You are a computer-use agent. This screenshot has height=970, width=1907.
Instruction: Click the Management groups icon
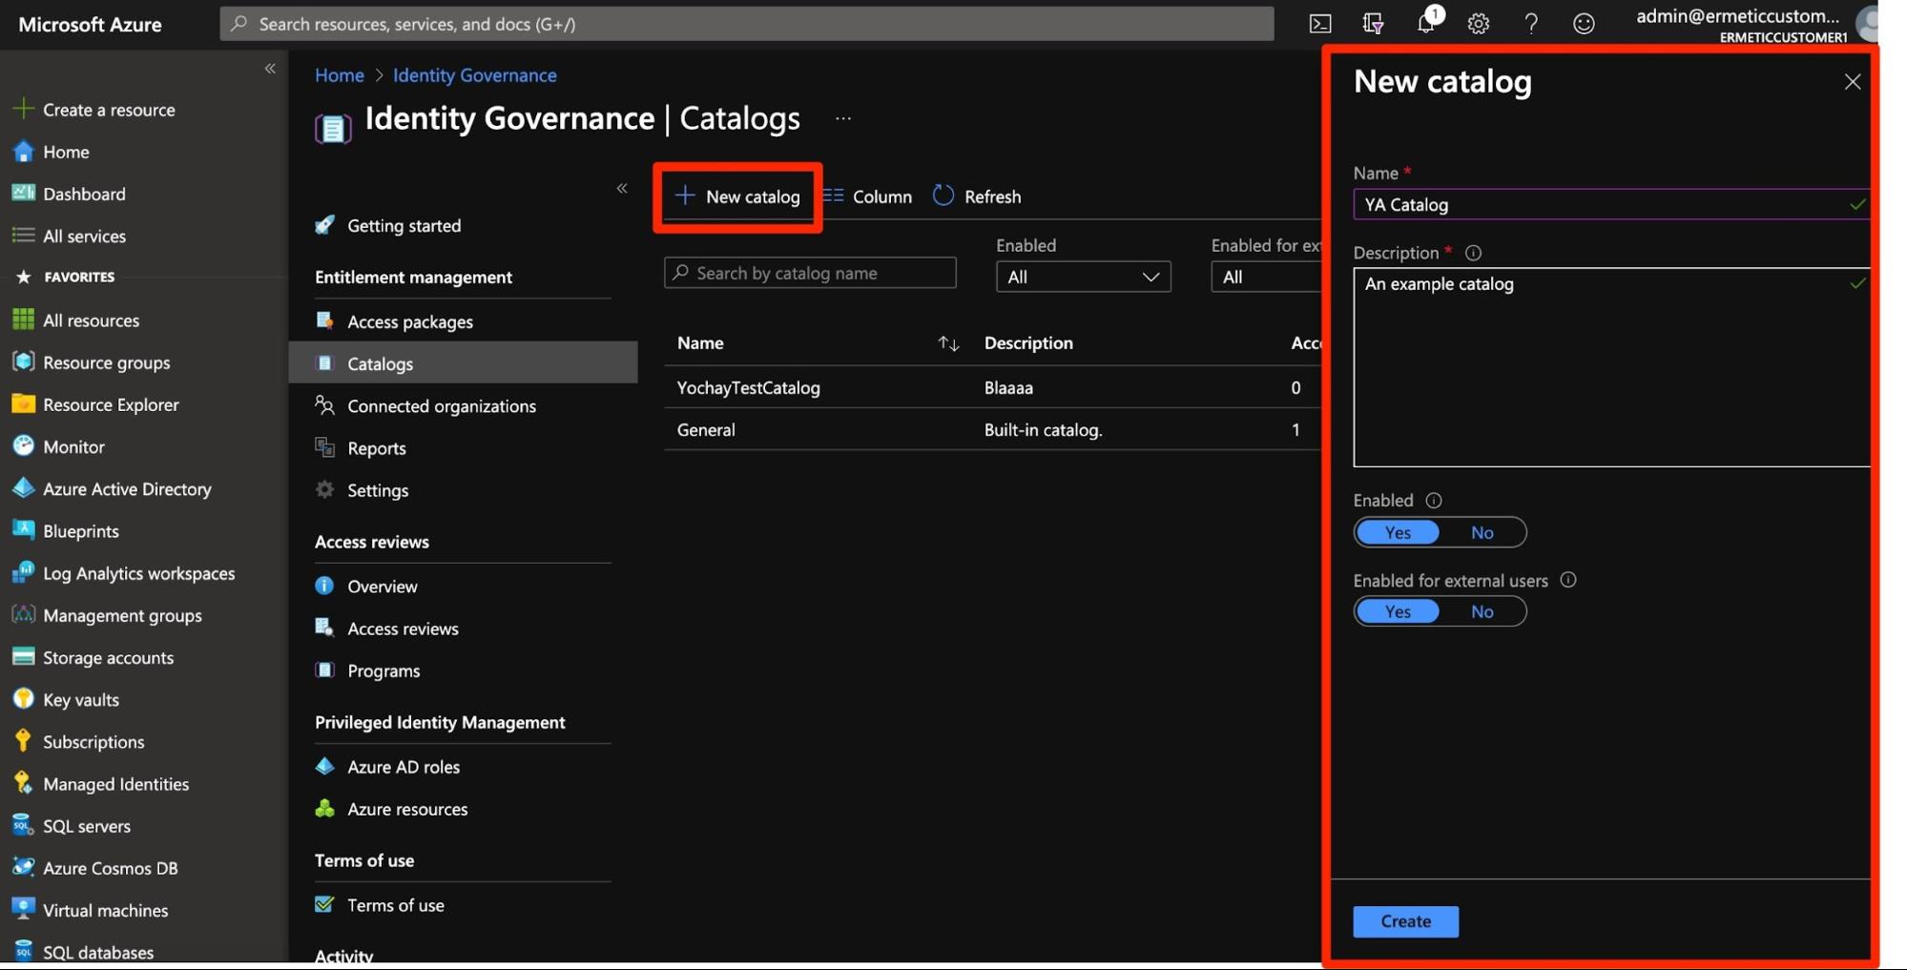coord(23,614)
